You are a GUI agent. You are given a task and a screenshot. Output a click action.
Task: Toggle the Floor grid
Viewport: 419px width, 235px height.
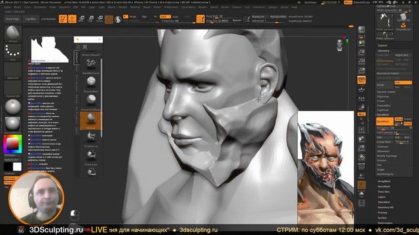(x=361, y=89)
